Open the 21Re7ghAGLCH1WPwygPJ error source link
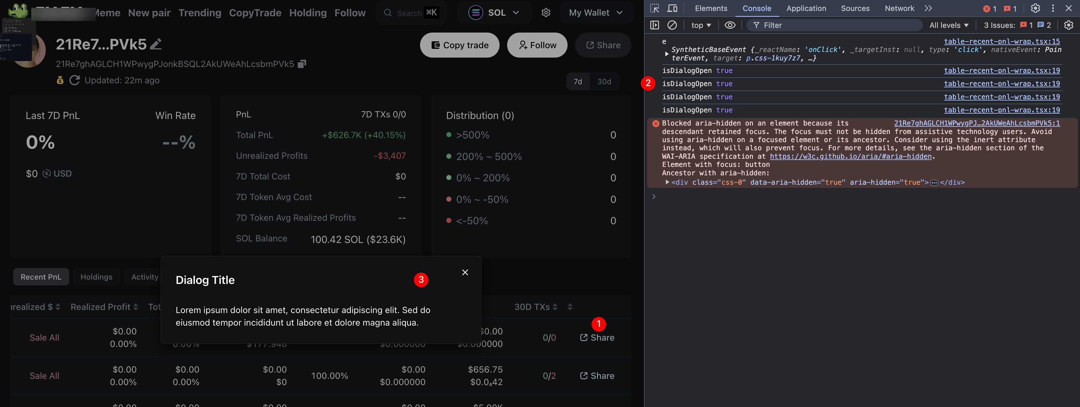Screen dimensions: 1080x407 tap(977, 123)
